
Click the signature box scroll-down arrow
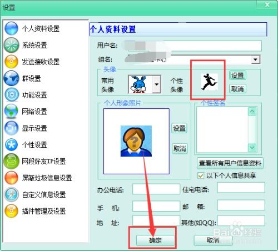pos(252,148)
